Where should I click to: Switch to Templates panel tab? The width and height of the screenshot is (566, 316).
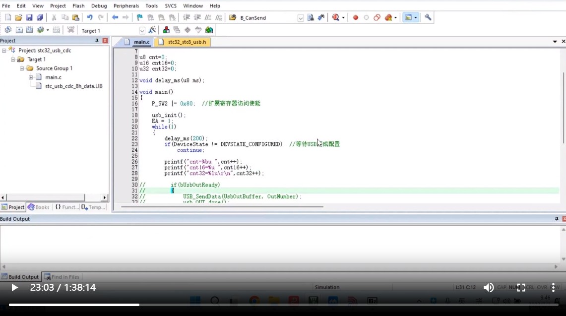(93, 207)
